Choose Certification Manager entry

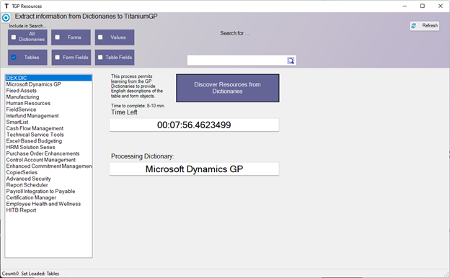(x=48, y=198)
